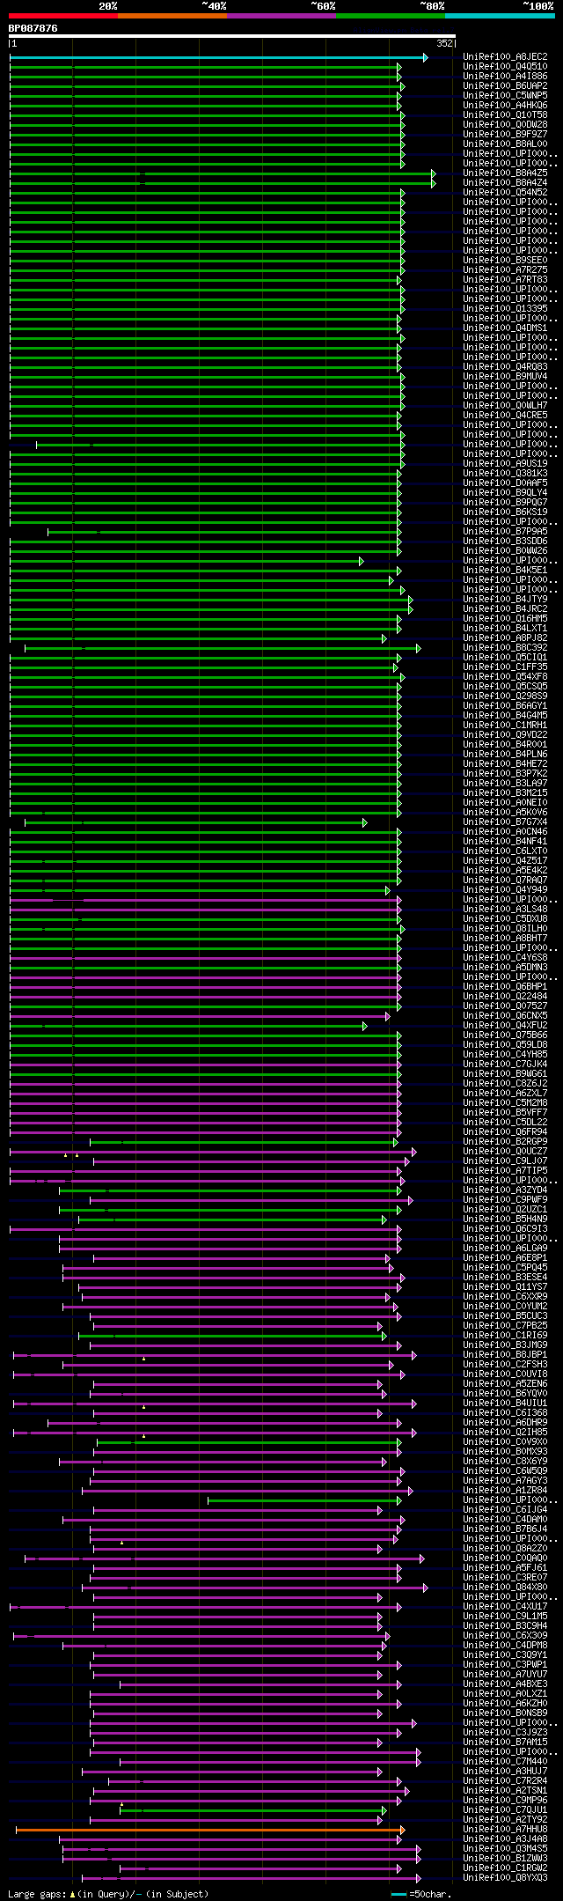This screenshot has height=1901, width=563.
Task: Select the UniRef100_C0V9X0 label
Action: pyautogui.click(x=505, y=1442)
